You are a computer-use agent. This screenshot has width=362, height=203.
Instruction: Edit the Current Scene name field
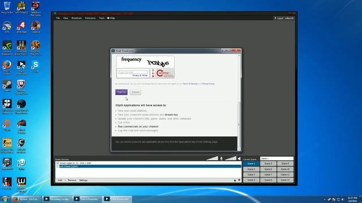(277, 158)
